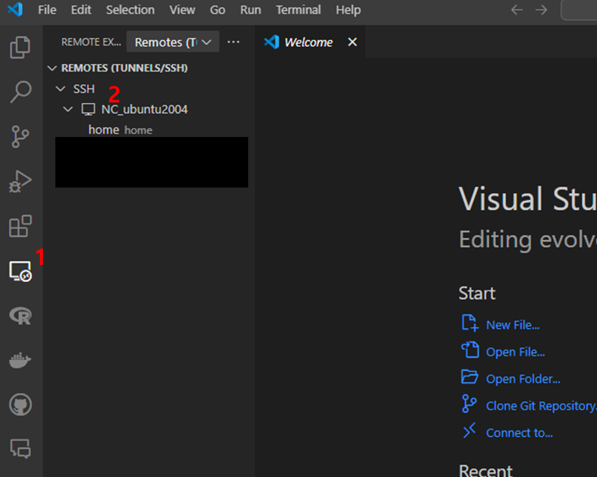This screenshot has width=597, height=477.
Task: Click the monitor icon beside NC_ubuntu2004
Action: click(x=88, y=110)
